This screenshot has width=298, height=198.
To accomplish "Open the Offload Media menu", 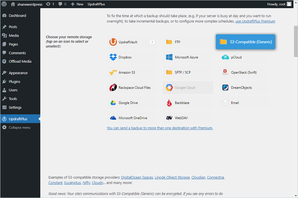I will coord(20,61).
